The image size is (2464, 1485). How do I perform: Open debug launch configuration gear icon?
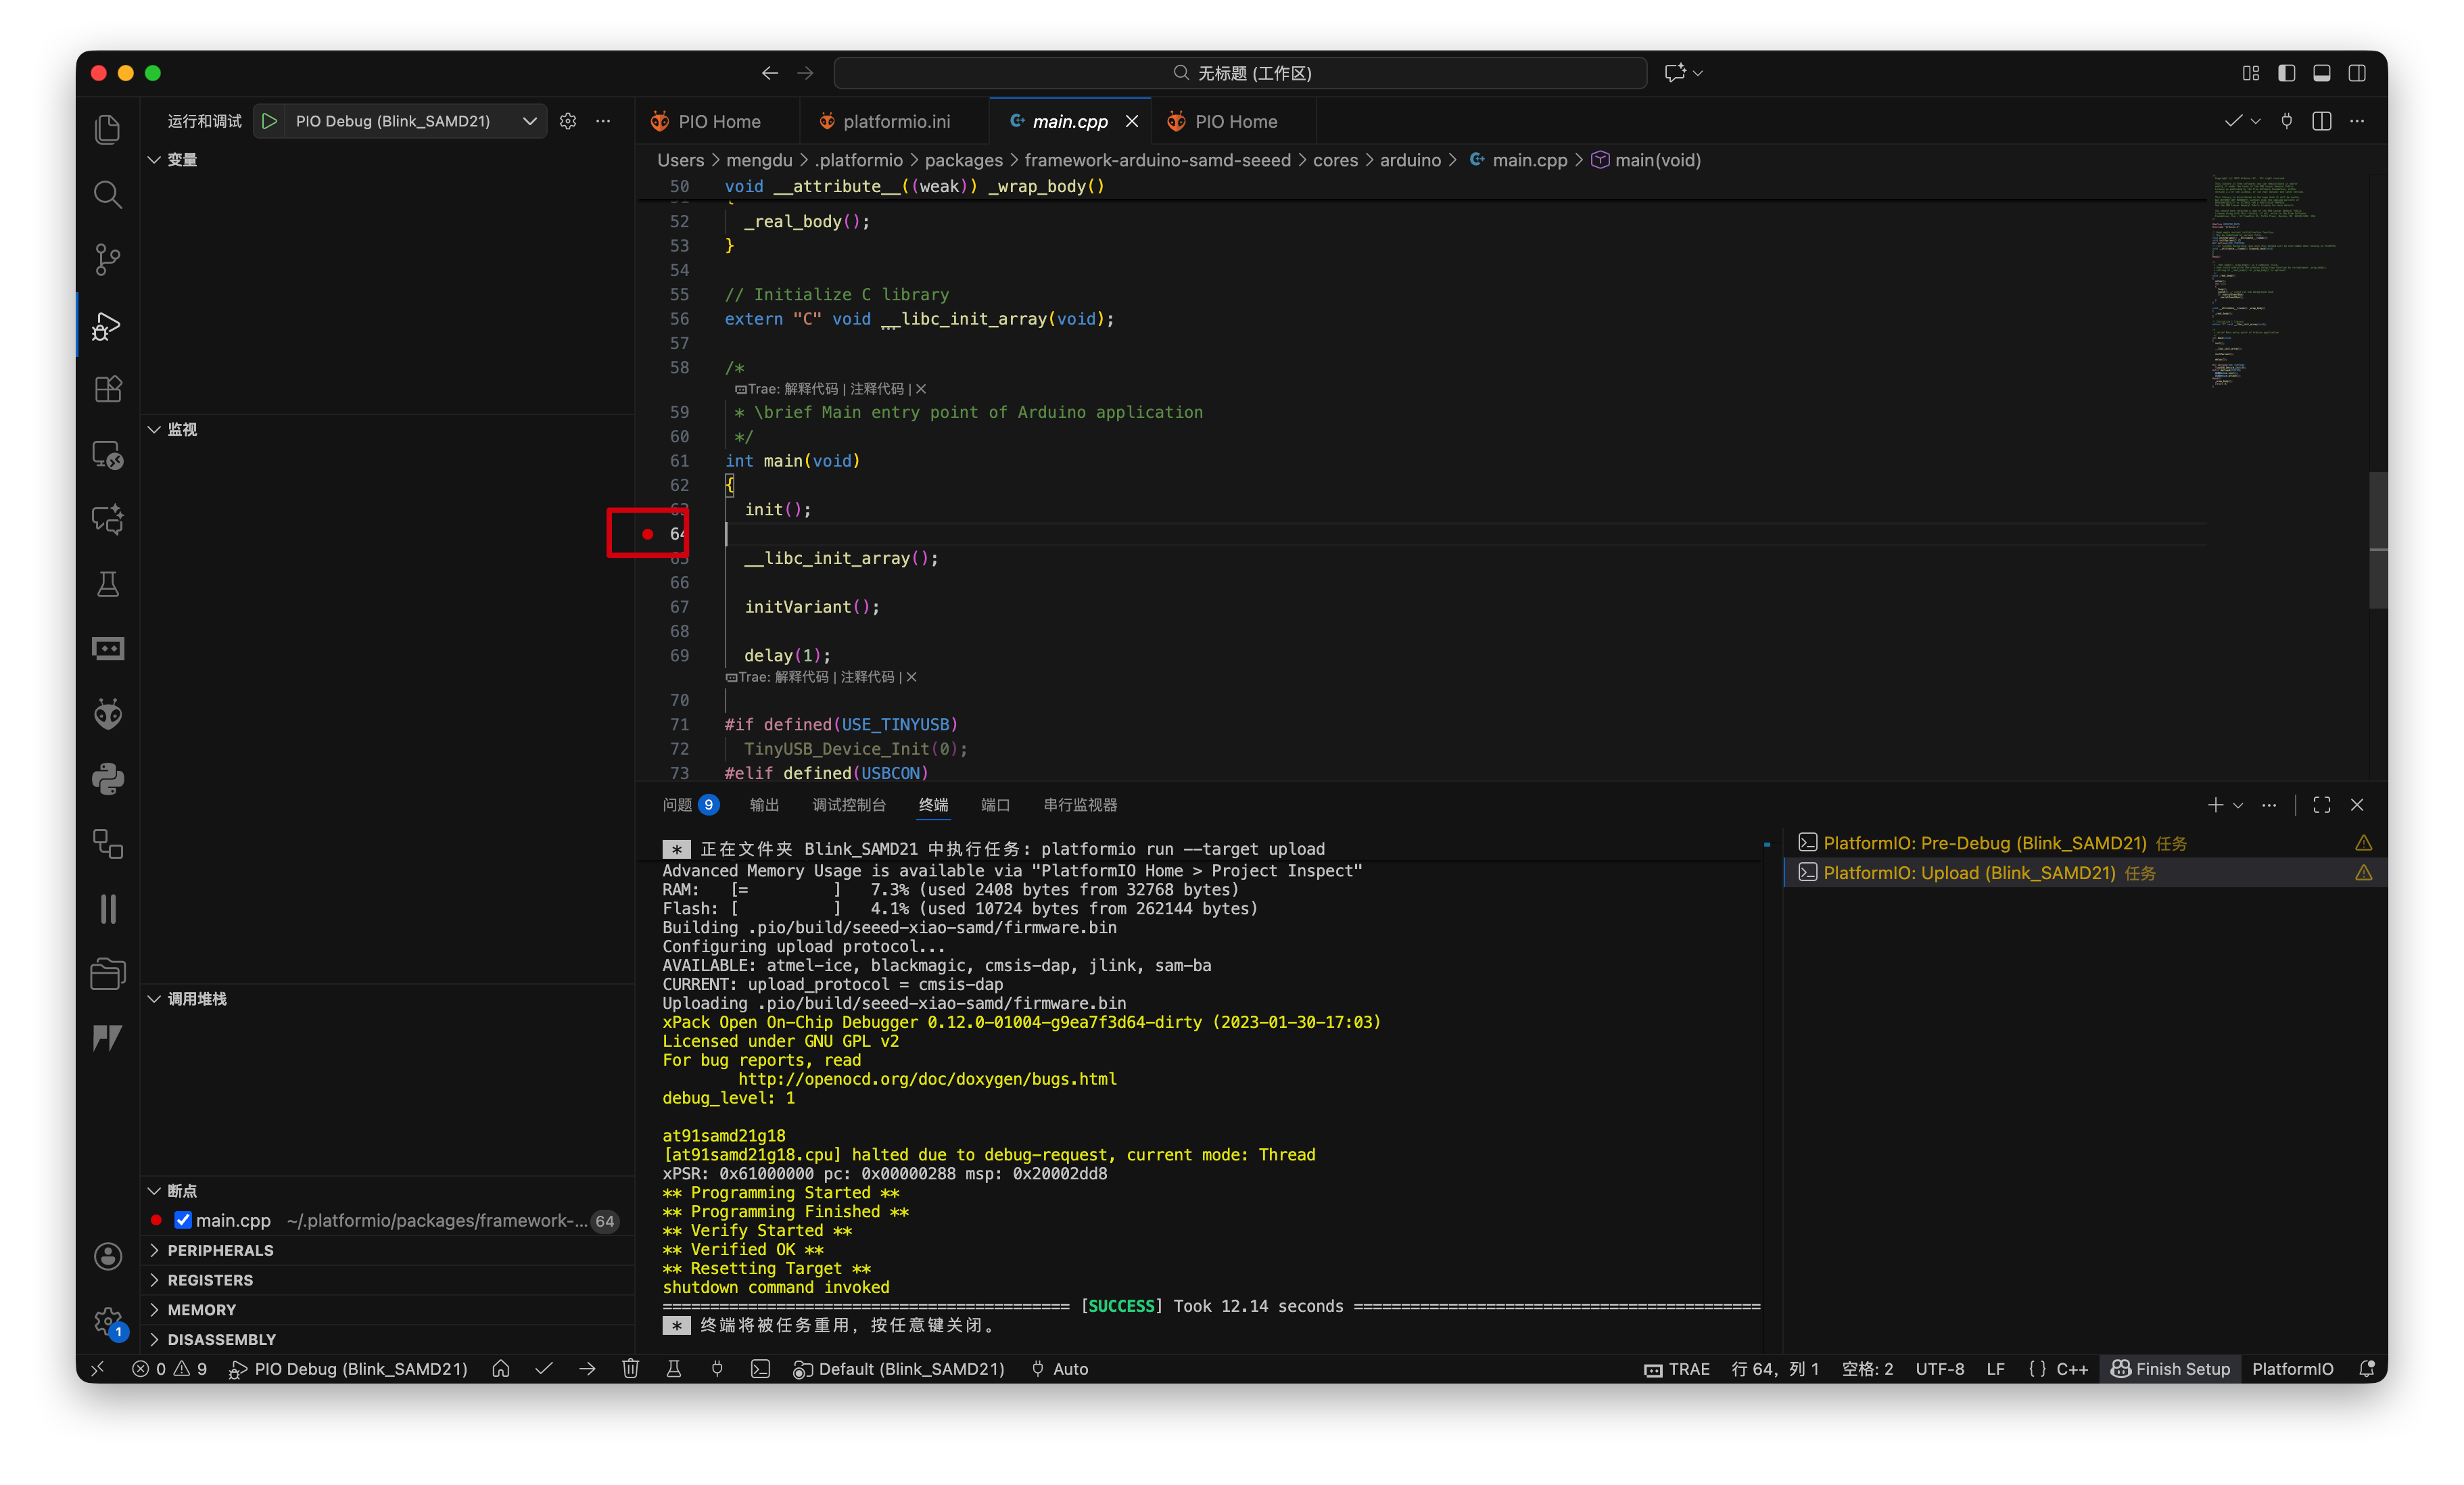pos(568,121)
